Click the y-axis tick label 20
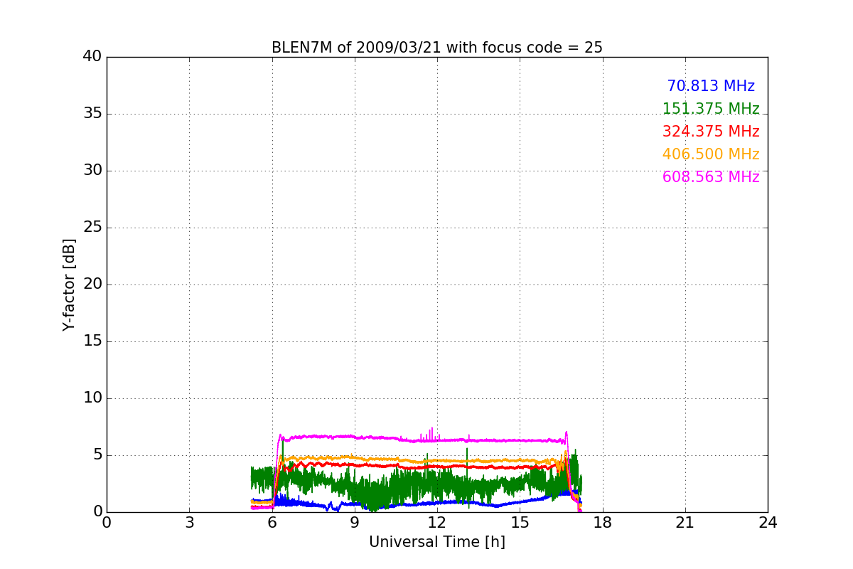The height and width of the screenshot is (569, 853). (x=92, y=284)
